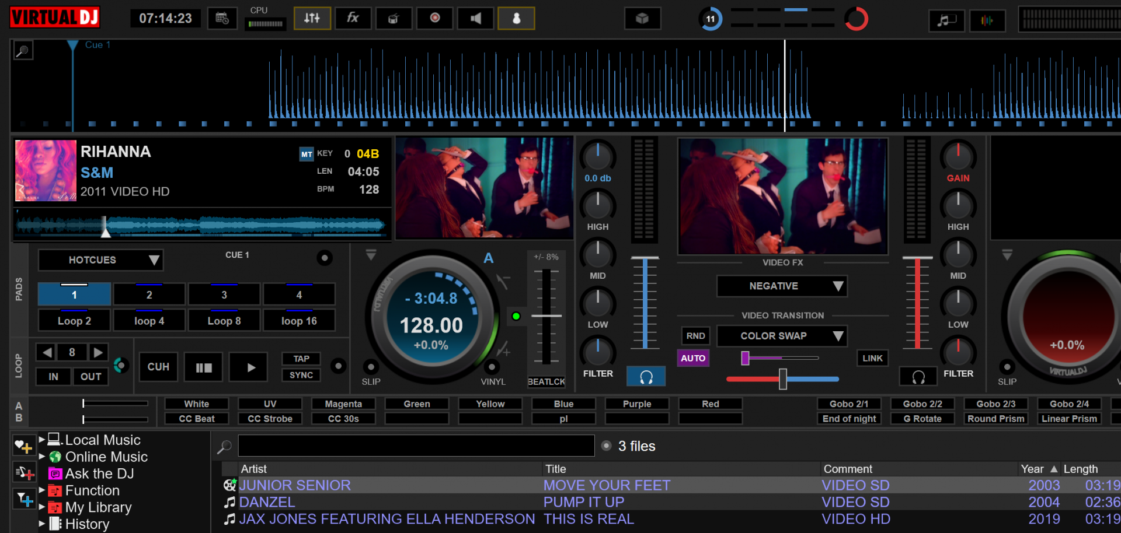Trigger the Loop 8 pad
This screenshot has height=533, width=1121.
224,321
